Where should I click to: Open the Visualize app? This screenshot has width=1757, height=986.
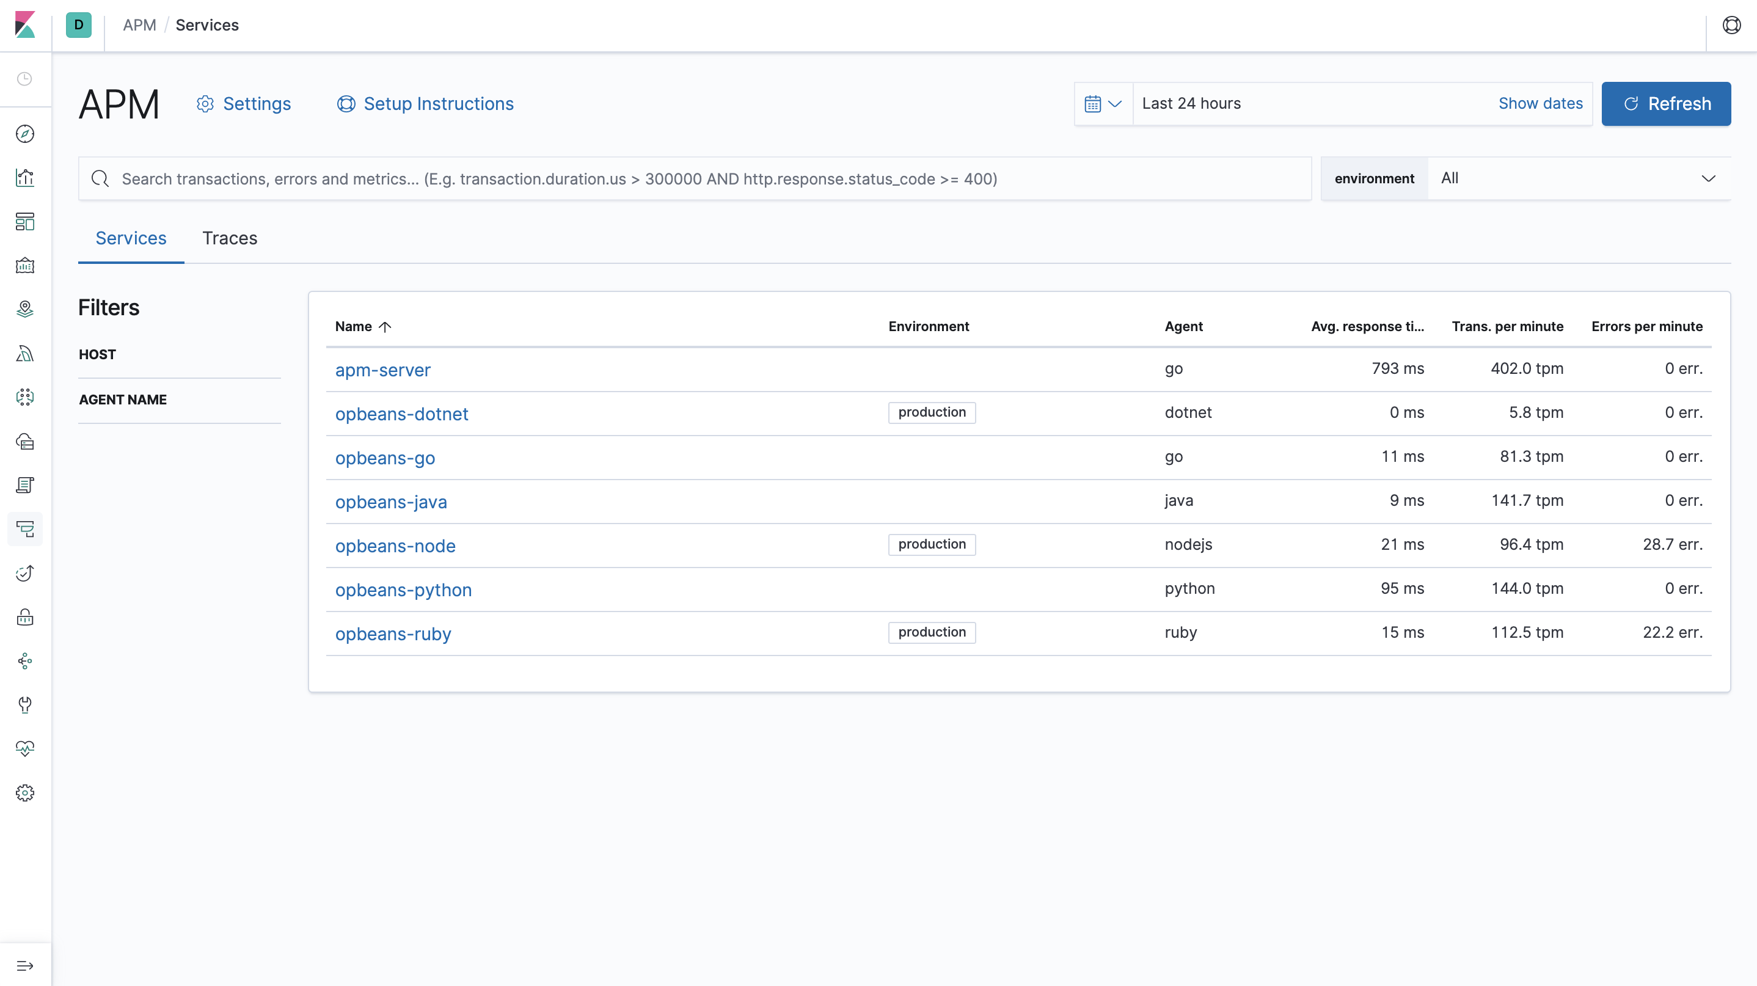click(24, 178)
